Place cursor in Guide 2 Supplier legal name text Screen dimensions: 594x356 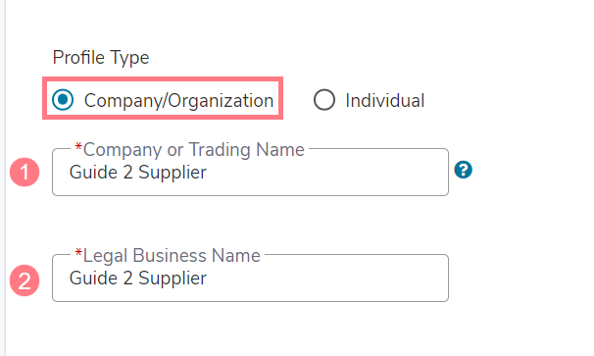(138, 279)
